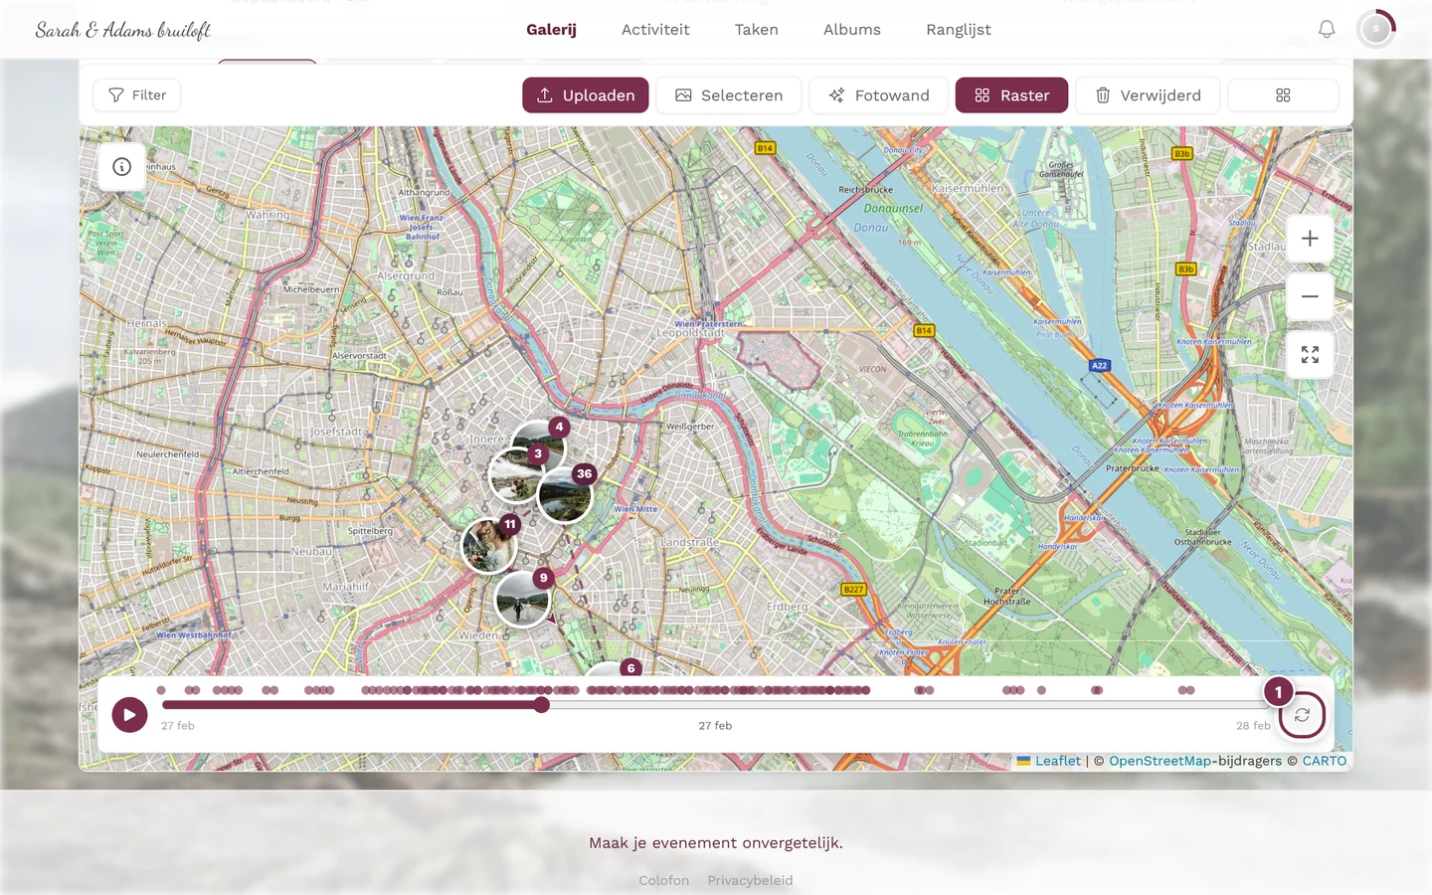Viewport: 1432px width, 895px height.
Task: Open the OpenStreetMap attribution link
Action: (x=1160, y=761)
